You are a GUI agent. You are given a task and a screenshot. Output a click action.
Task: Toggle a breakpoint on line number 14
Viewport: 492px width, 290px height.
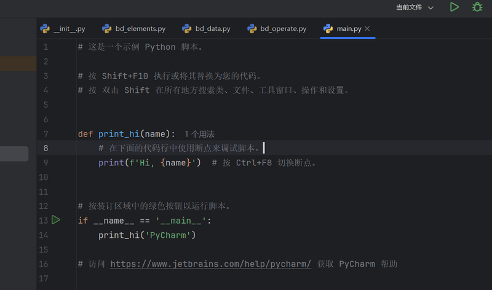pyautogui.click(x=43, y=235)
